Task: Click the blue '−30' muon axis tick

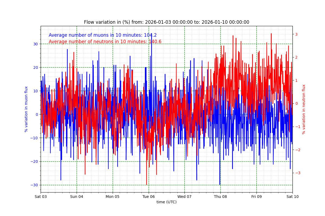Action: pos(35,185)
